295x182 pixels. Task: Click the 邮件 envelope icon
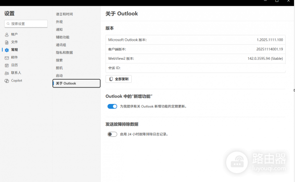(x=7, y=58)
